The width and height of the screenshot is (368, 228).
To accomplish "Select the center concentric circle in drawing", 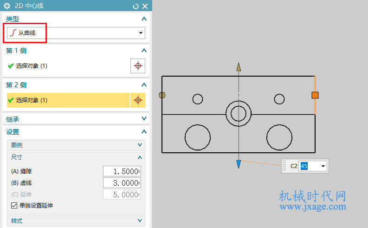I will pyautogui.click(x=239, y=114).
